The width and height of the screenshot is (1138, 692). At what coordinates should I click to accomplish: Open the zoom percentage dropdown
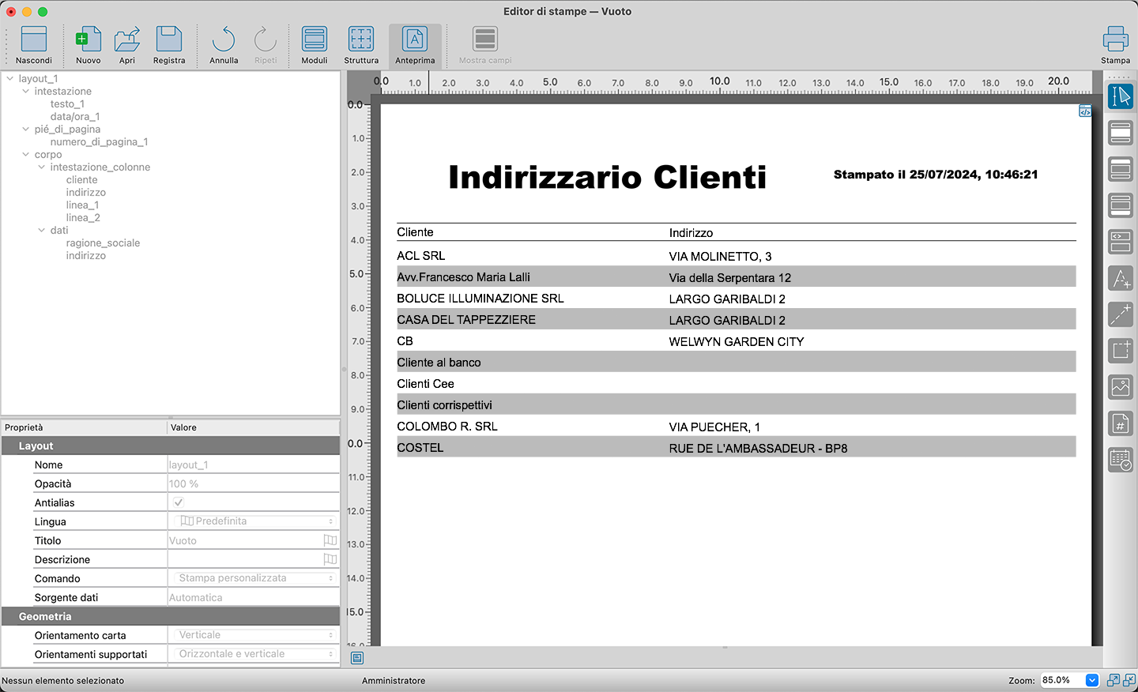pos(1092,680)
